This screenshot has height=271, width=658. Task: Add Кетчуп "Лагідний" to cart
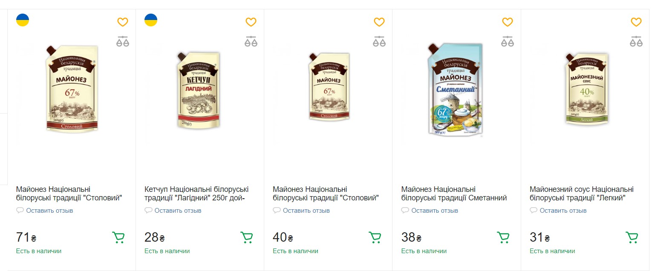[246, 237]
